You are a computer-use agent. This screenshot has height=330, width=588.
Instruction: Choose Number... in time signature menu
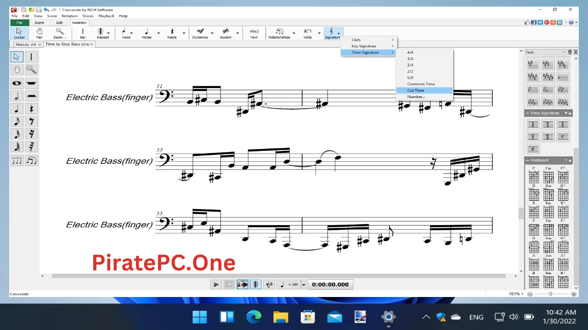[x=424, y=97]
